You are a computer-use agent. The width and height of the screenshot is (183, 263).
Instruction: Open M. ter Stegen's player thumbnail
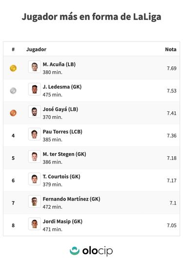[34, 157]
